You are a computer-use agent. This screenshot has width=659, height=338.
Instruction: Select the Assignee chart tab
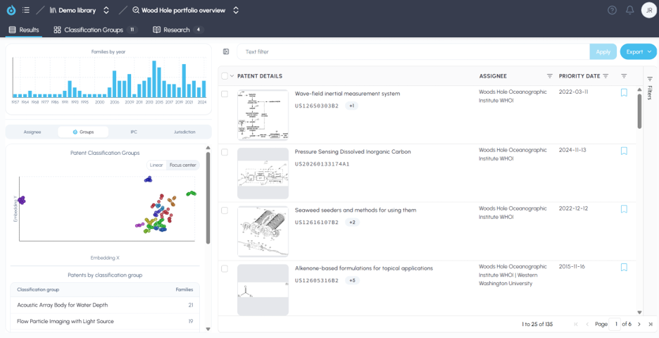click(x=32, y=132)
